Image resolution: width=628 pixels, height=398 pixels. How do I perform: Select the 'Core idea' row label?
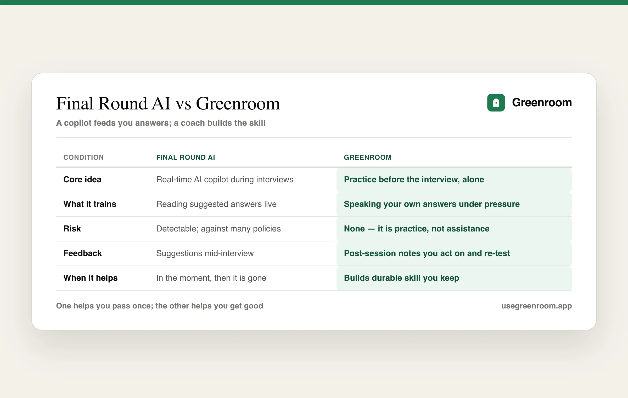click(82, 179)
